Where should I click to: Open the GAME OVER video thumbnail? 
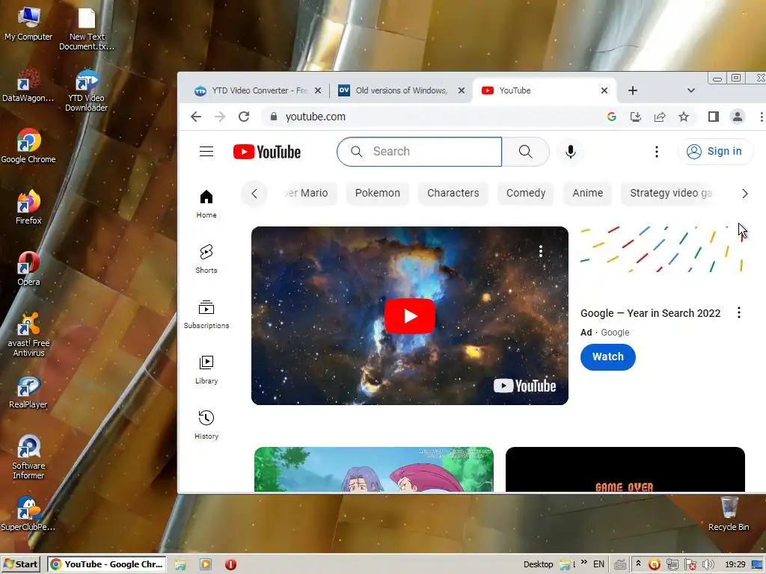tap(625, 469)
